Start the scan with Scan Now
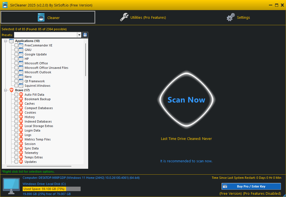 (x=186, y=100)
